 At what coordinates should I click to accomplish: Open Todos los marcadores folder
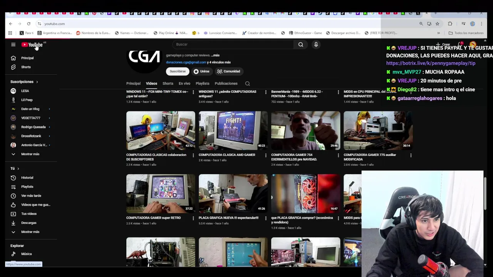point(466,33)
